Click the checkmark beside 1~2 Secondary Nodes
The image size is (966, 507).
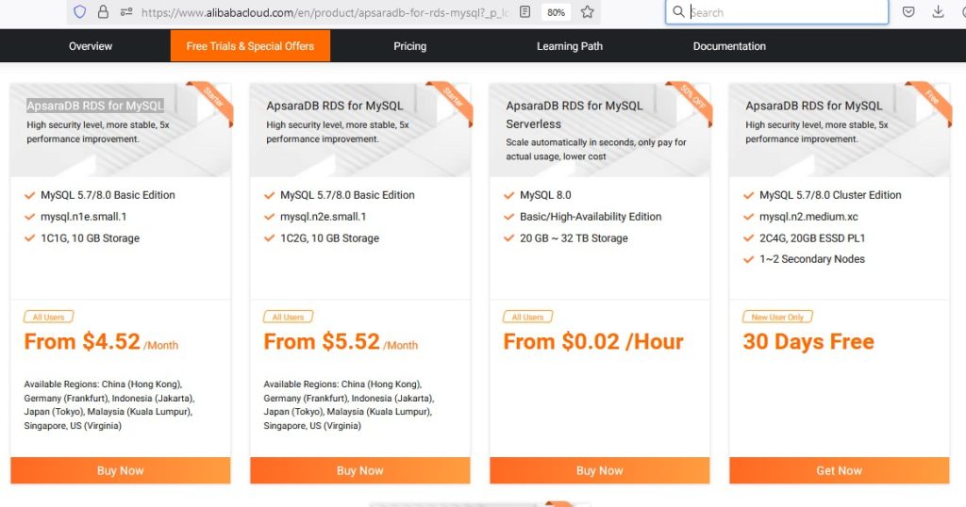[x=748, y=259]
